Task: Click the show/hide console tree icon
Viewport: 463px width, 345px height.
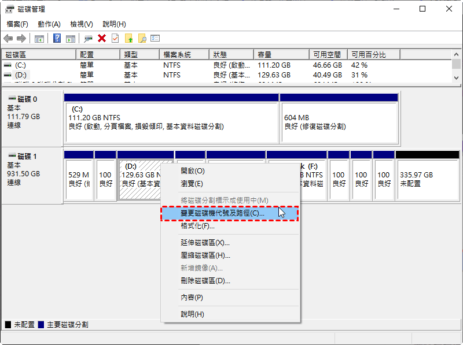Action: point(39,38)
